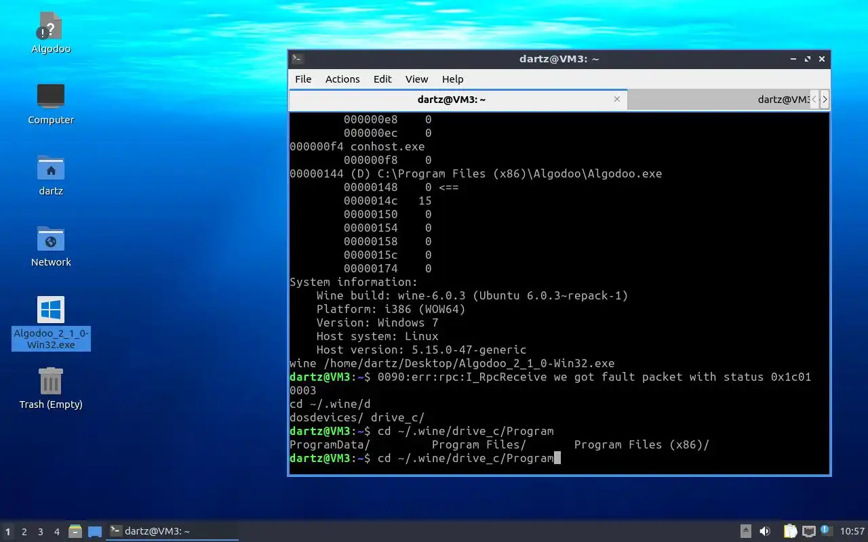The width and height of the screenshot is (868, 542).
Task: Switch to the second dartz@VM3 tab
Action: [x=719, y=99]
